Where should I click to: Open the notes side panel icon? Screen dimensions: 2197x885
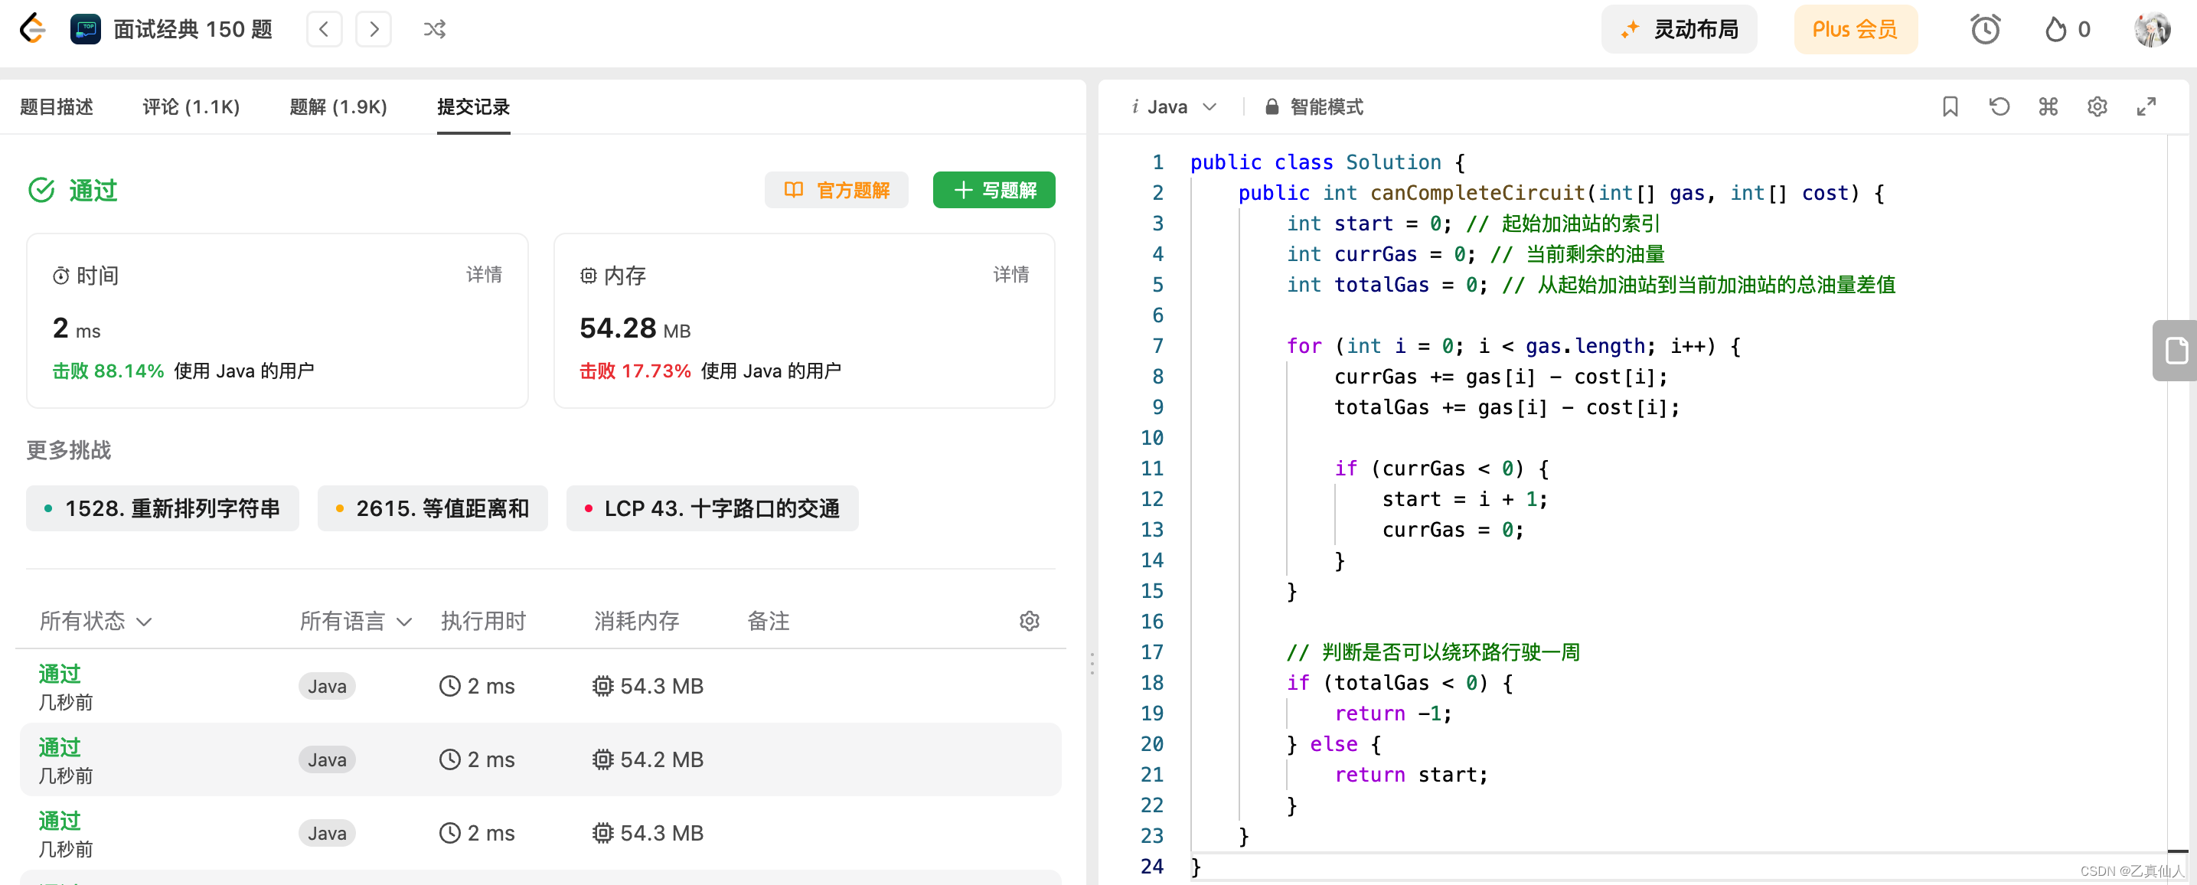click(x=2176, y=351)
